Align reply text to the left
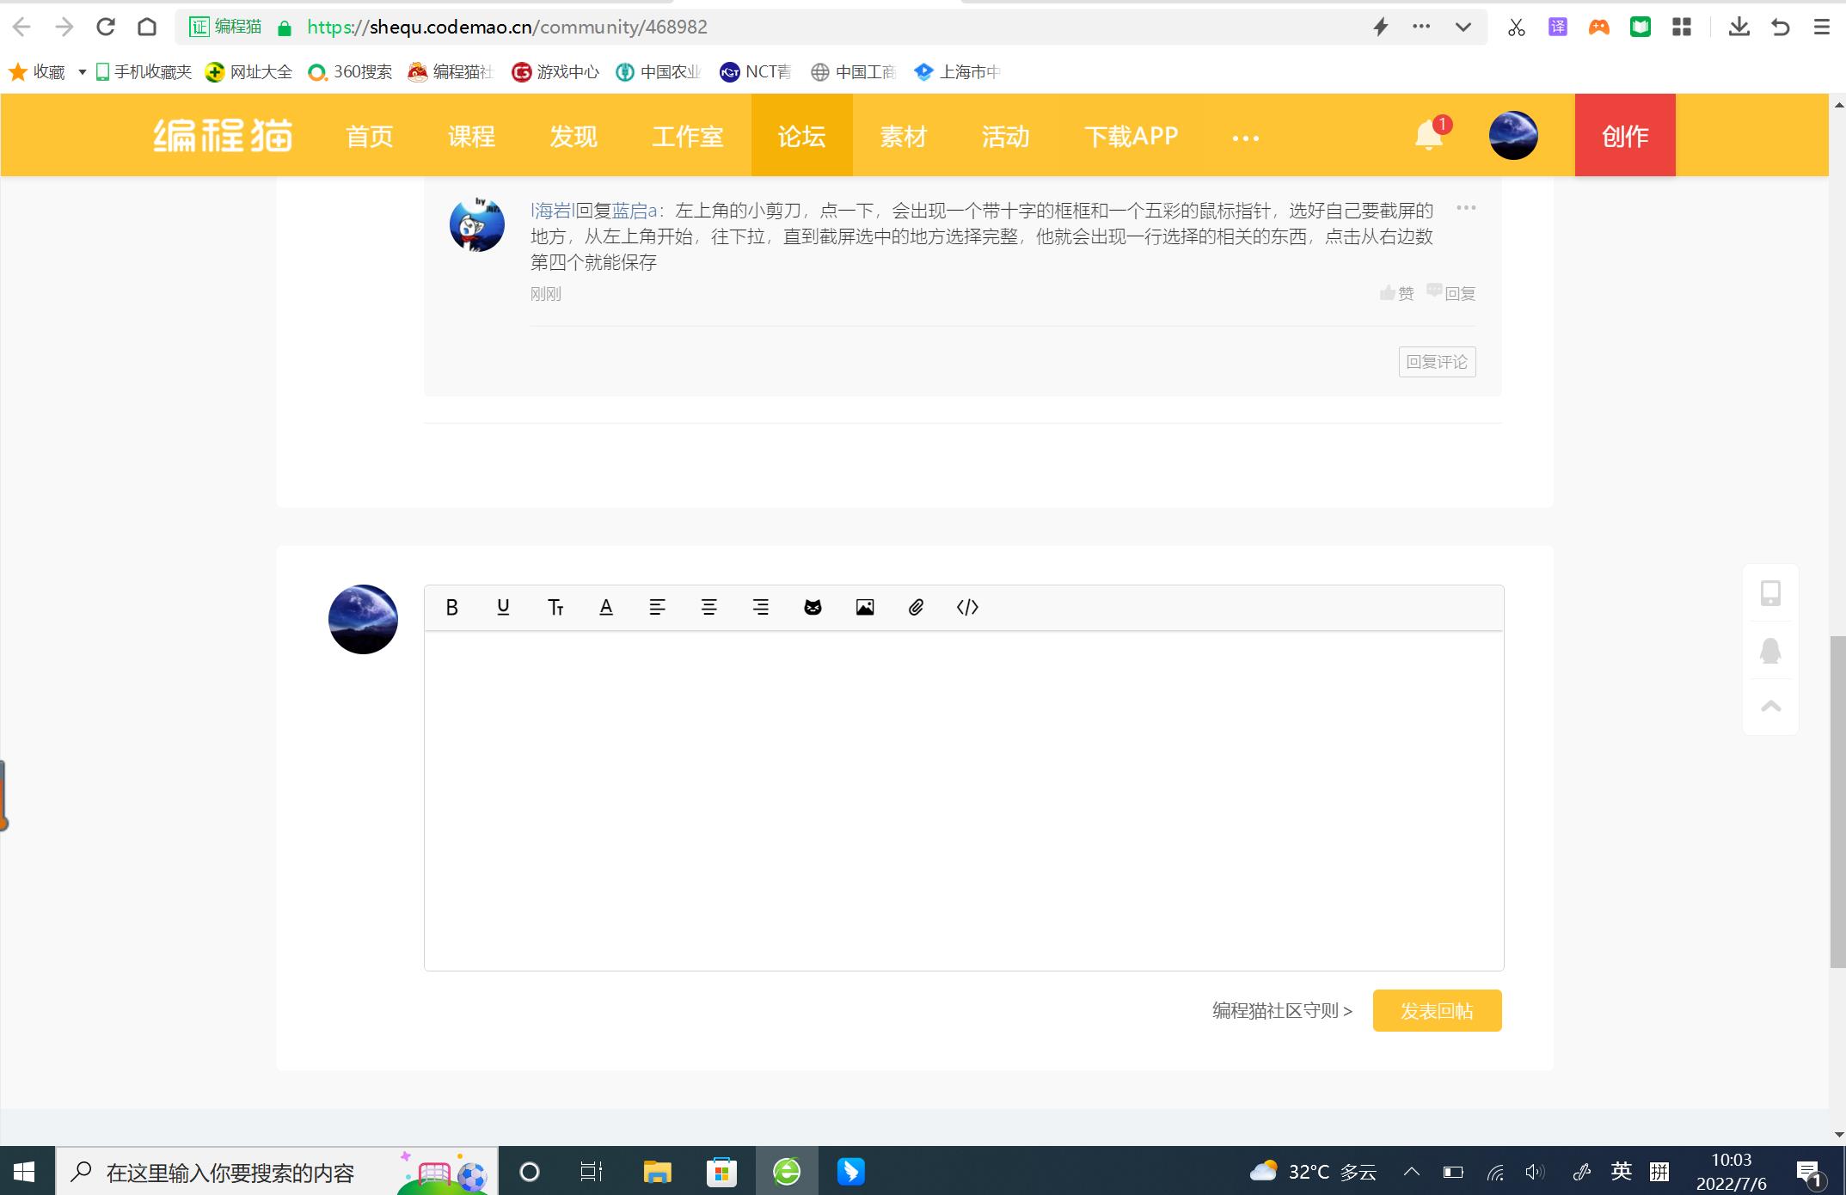1846x1195 pixels. click(658, 608)
